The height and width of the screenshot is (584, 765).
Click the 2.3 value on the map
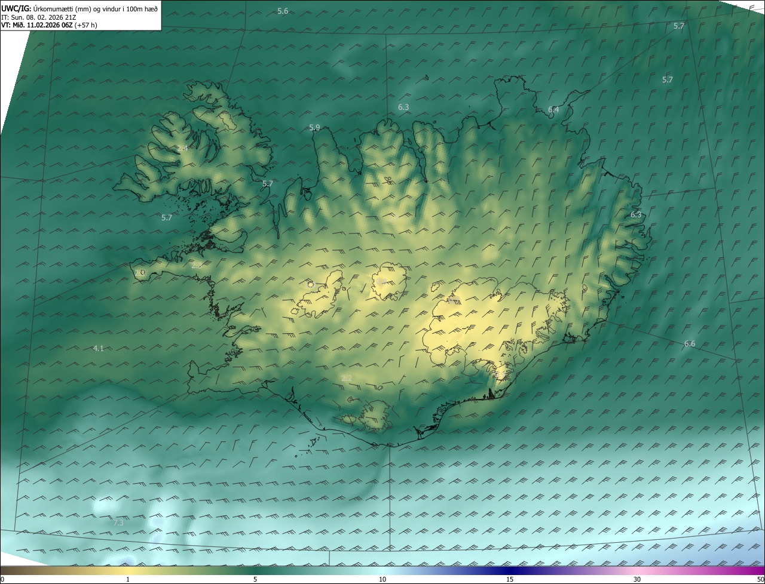[x=197, y=265]
